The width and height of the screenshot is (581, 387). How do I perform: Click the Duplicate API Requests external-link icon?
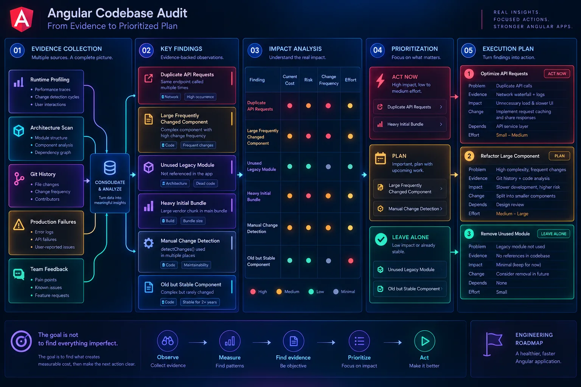tap(149, 78)
